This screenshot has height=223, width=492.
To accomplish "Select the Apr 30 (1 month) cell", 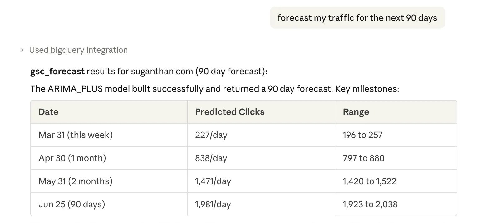I will click(72, 158).
